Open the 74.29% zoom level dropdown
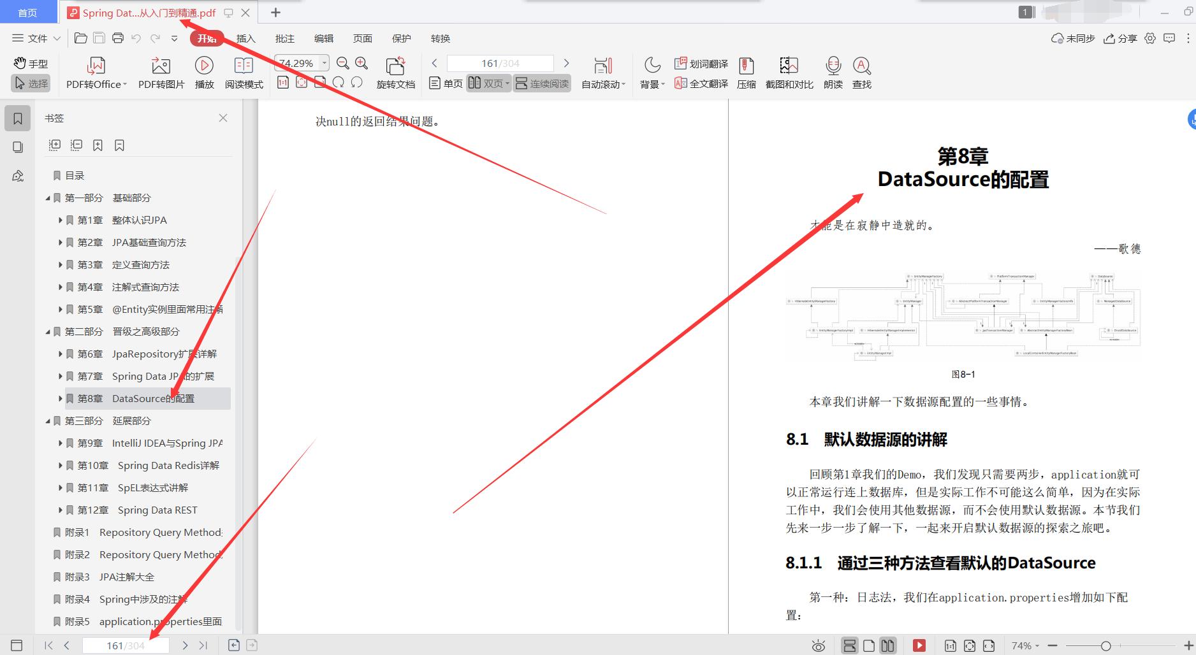The height and width of the screenshot is (655, 1196). (325, 62)
